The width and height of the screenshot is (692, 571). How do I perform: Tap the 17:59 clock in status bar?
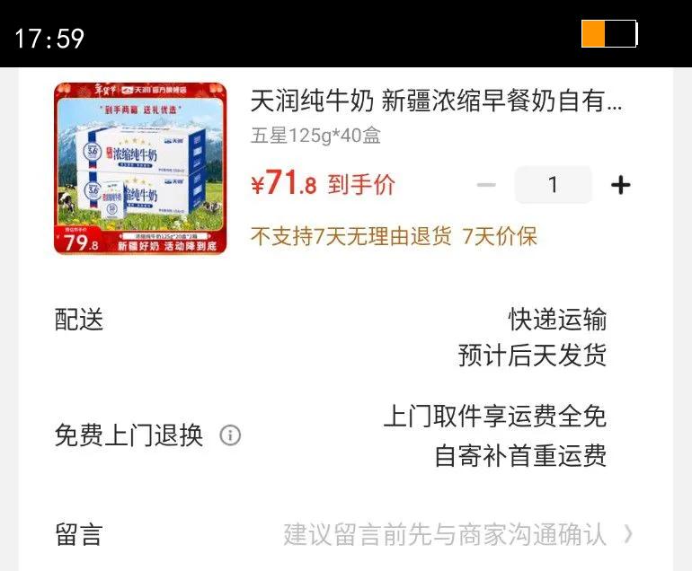point(49,39)
